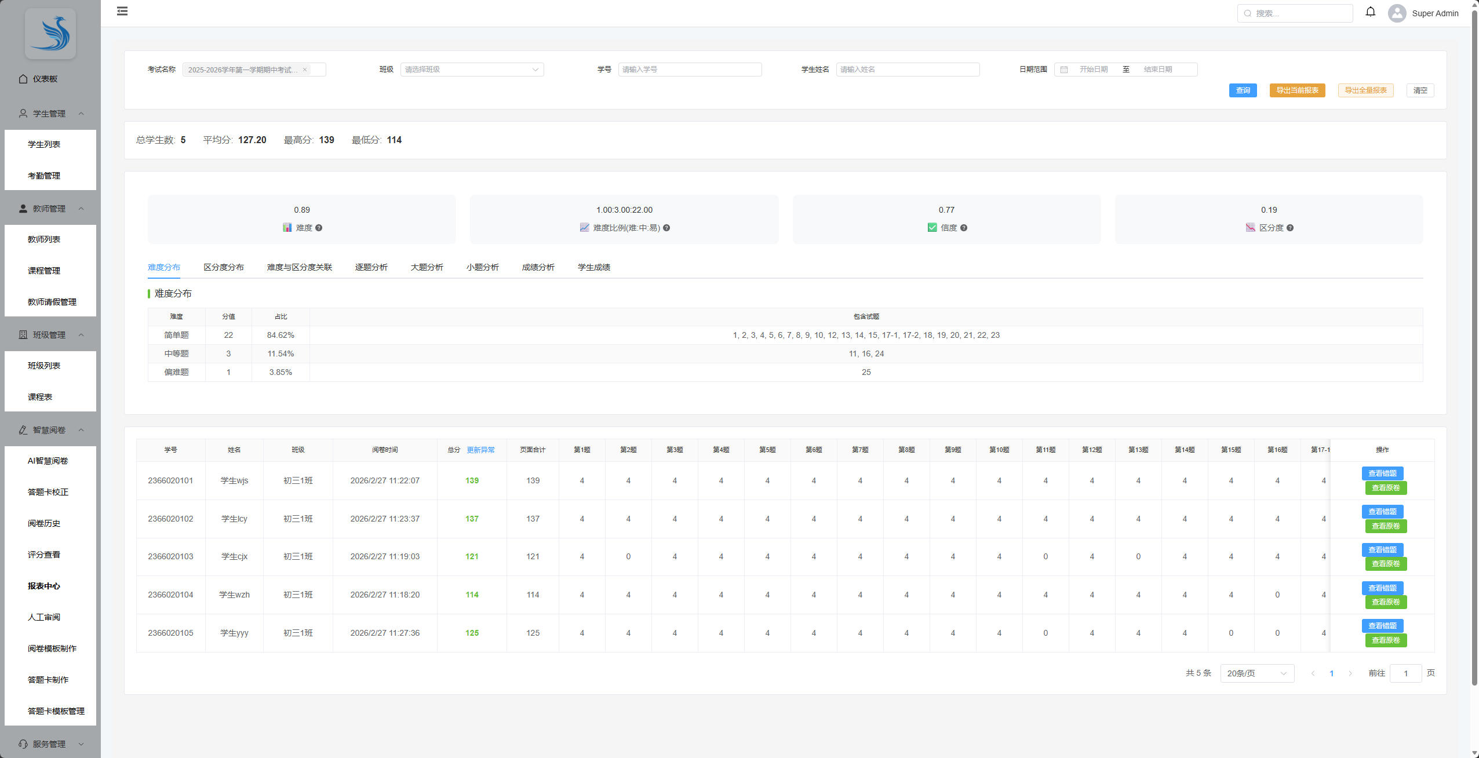Click the 更新异常 link in table header
The width and height of the screenshot is (1479, 758).
pyautogui.click(x=480, y=450)
